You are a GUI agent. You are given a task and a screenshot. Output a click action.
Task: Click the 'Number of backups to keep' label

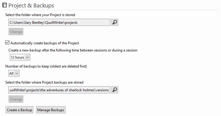[x=46, y=66]
